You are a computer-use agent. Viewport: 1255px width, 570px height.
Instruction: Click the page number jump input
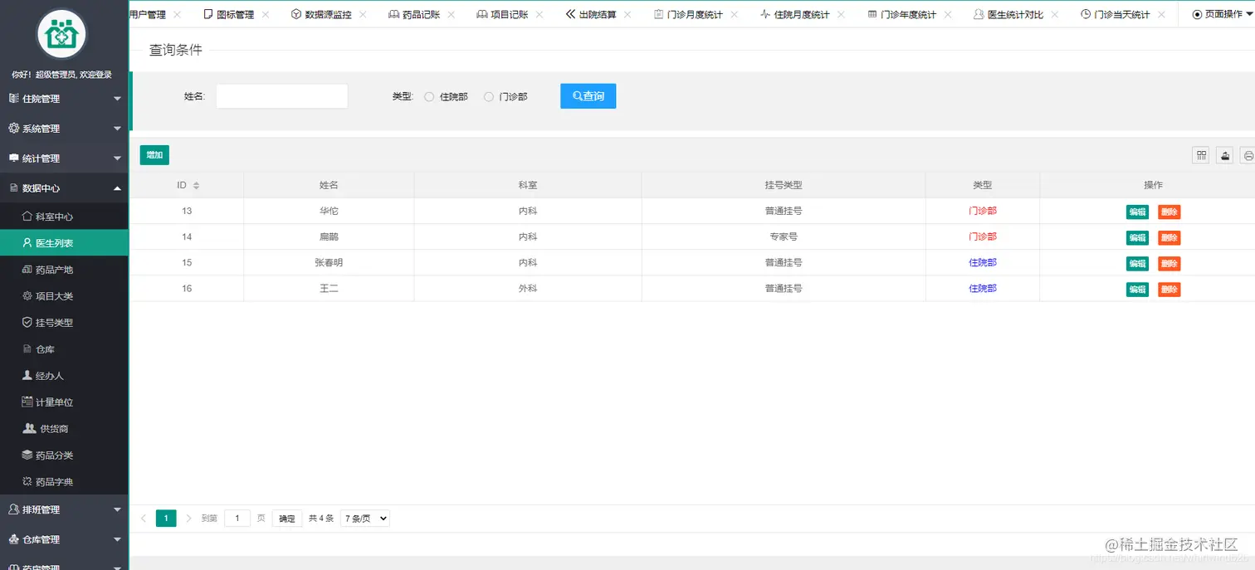[x=237, y=519]
